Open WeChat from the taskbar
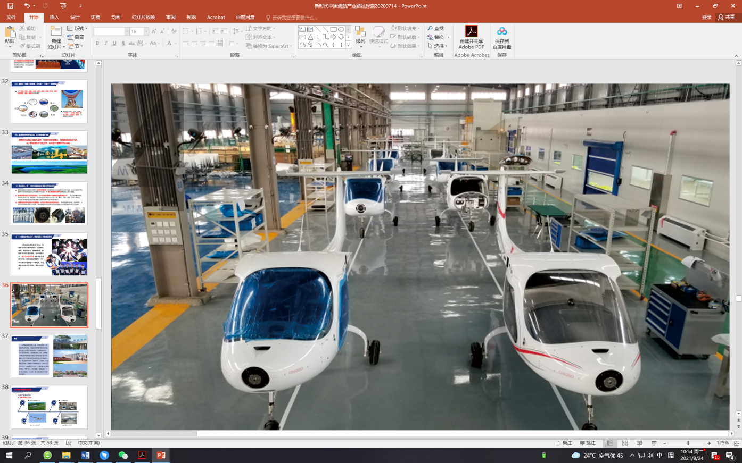The width and height of the screenshot is (742, 463). click(x=123, y=455)
